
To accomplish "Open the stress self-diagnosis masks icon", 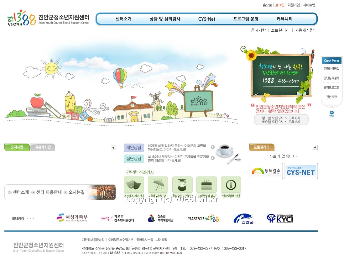I will coord(134,185).
